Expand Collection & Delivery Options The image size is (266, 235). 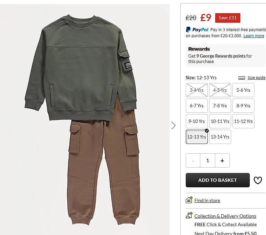click(225, 216)
